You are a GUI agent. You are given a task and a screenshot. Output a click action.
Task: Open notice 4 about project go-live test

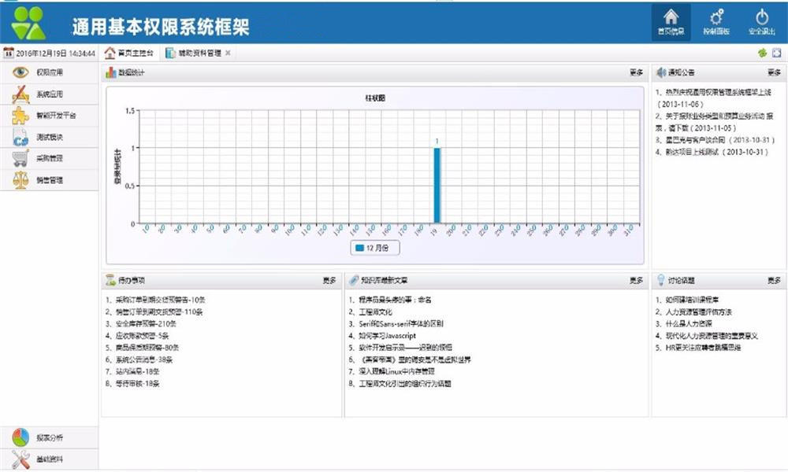[x=711, y=152]
